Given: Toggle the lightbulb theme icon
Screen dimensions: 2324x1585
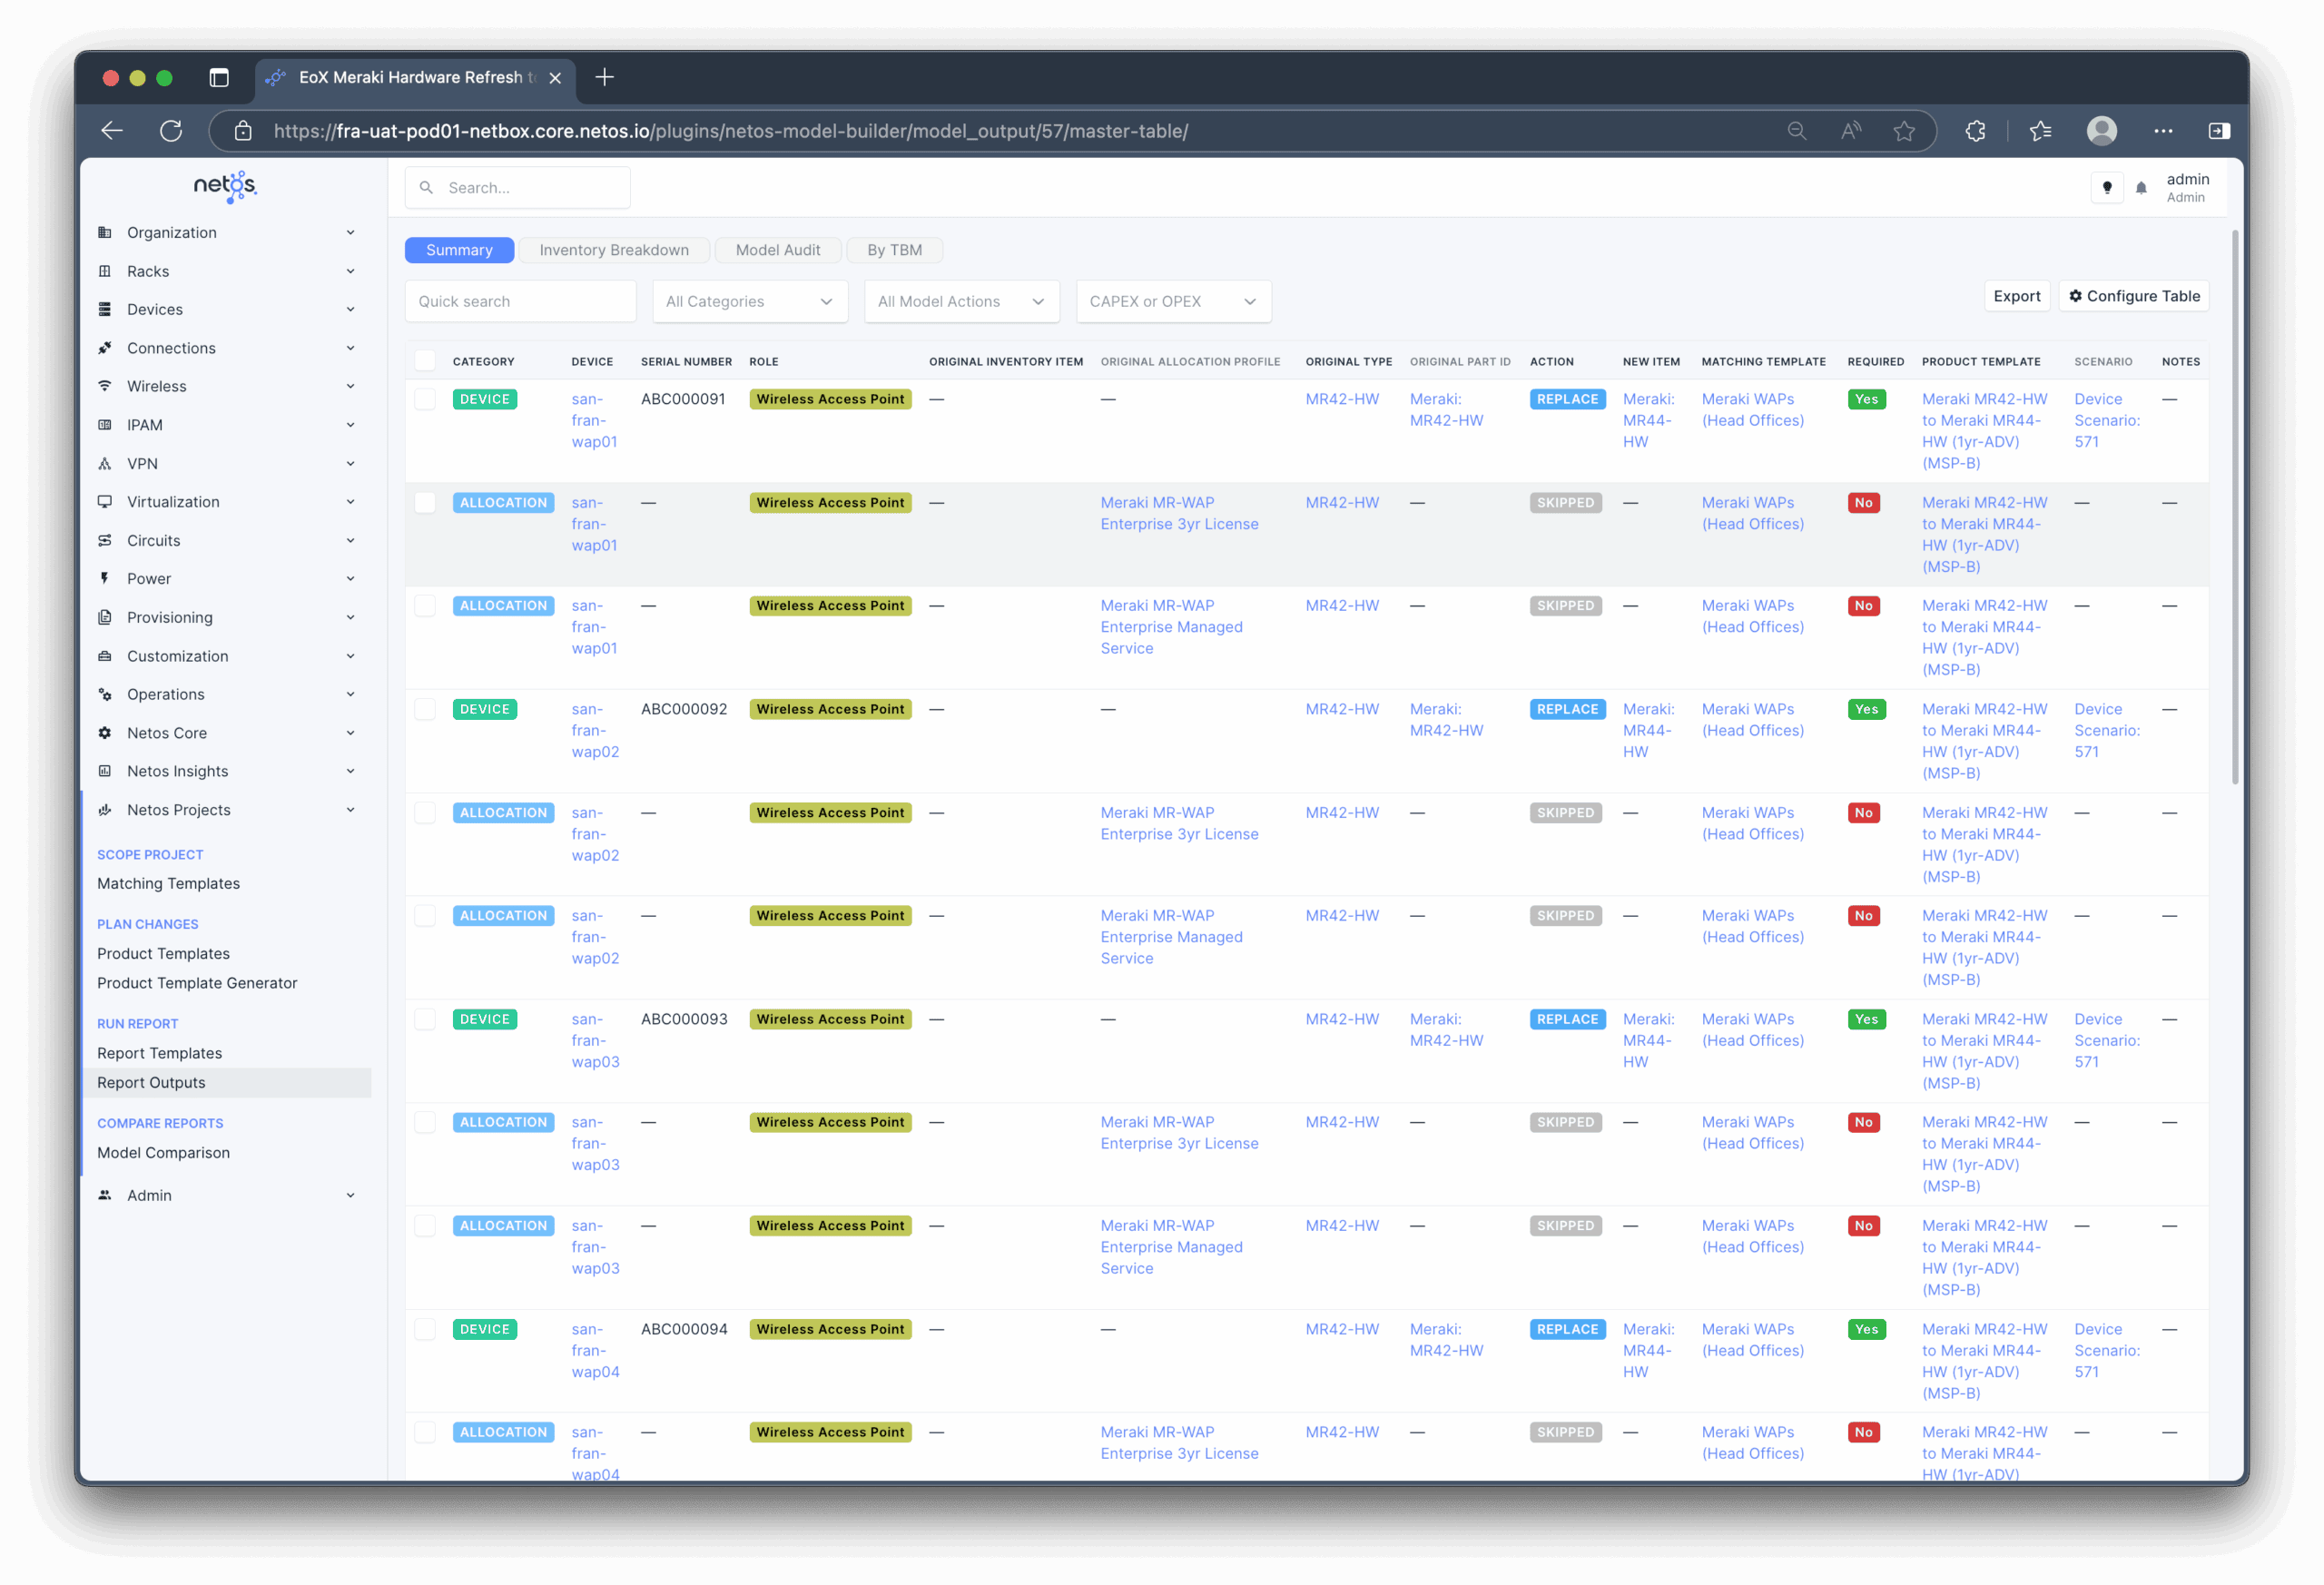Looking at the screenshot, I should [2107, 187].
